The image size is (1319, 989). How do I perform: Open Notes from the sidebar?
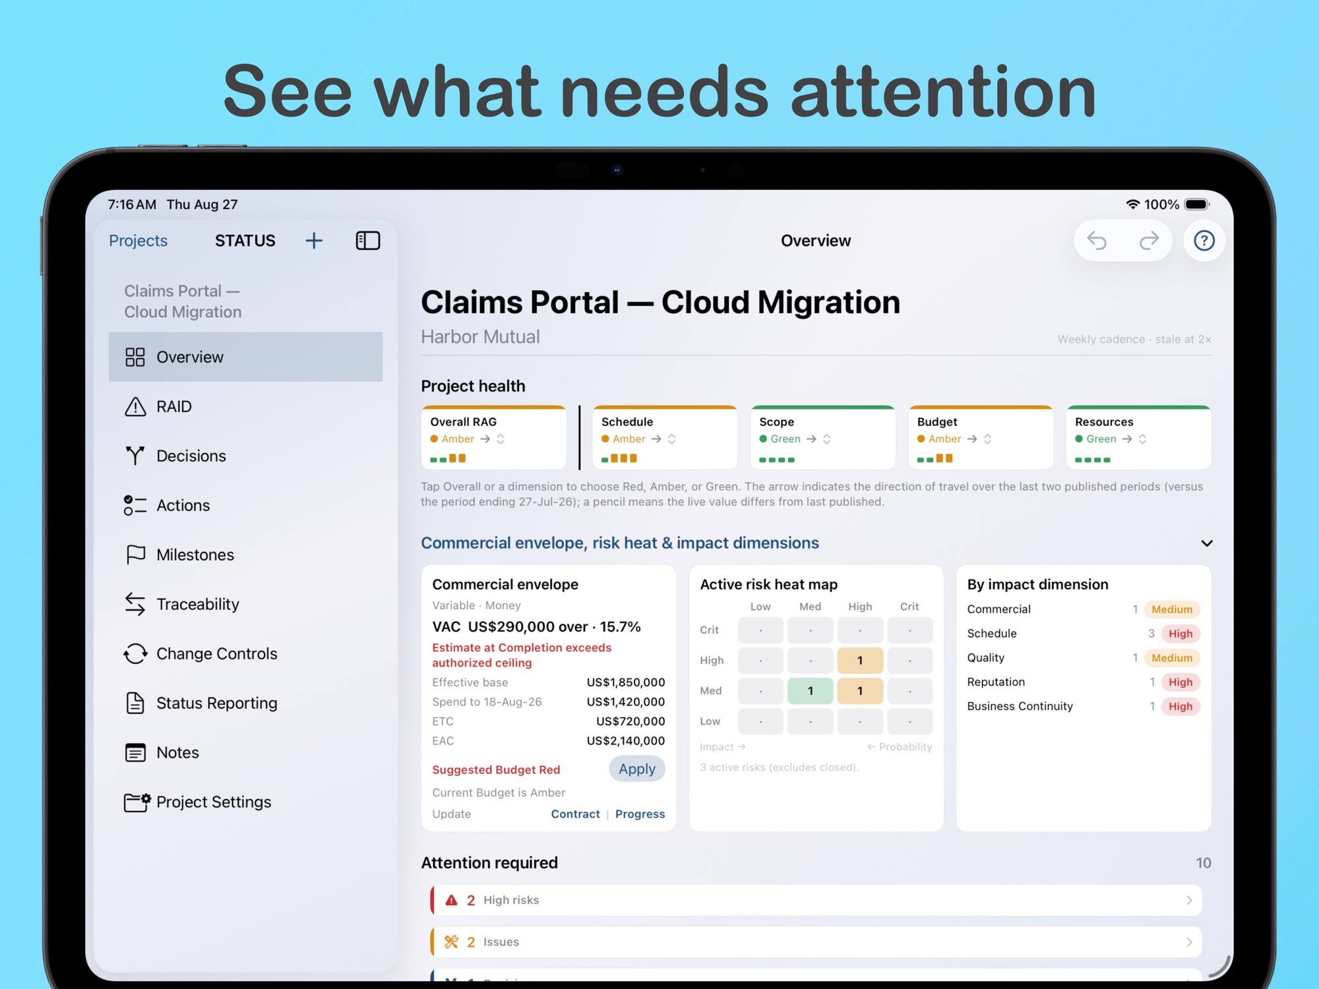pyautogui.click(x=245, y=752)
